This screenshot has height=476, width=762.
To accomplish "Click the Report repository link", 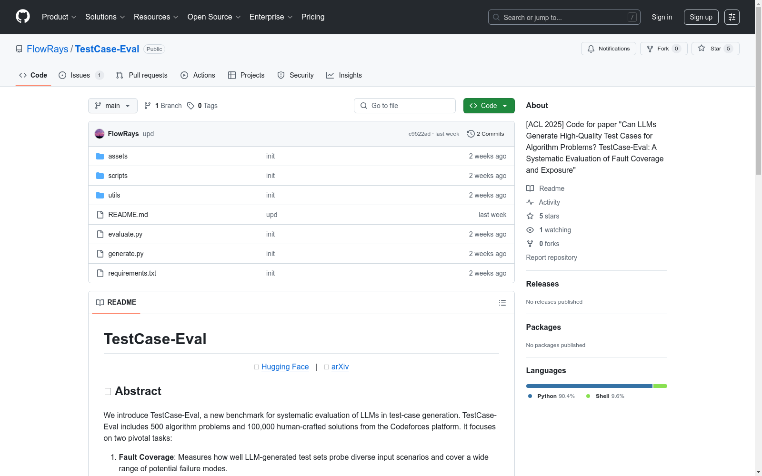I will click(x=551, y=258).
